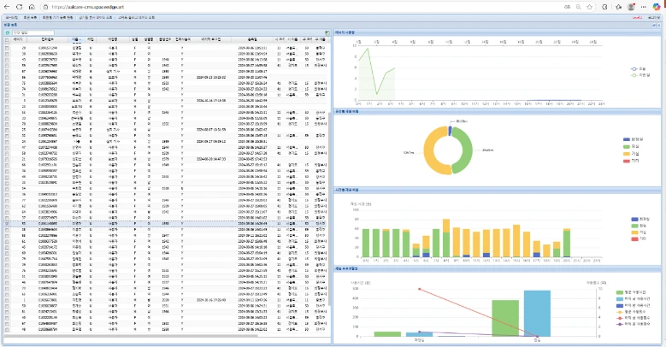Viewport: 666px width, 347px height.
Task: Open the 모니터링 menu tab
Action: [11, 16]
